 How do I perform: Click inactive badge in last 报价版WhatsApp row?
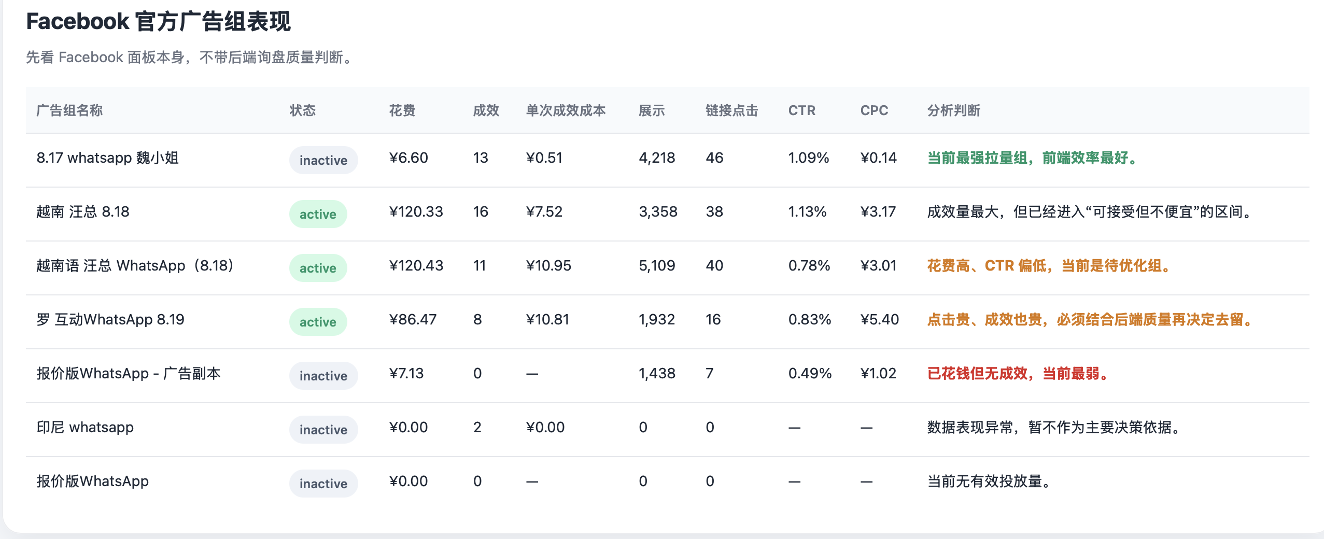323,484
